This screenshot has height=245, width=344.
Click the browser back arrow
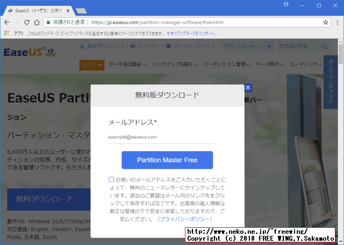click(x=7, y=23)
